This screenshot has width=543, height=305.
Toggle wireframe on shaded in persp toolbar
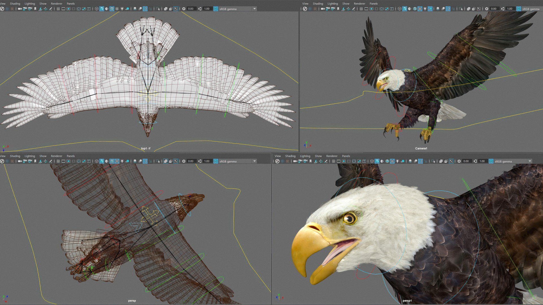(112, 161)
